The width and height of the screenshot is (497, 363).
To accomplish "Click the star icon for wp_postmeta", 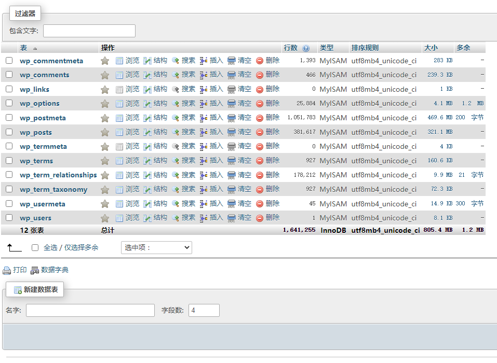I will point(105,118).
